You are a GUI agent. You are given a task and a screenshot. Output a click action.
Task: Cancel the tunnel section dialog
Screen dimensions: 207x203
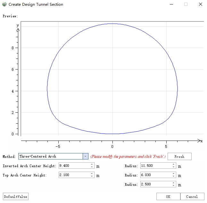[192, 197]
